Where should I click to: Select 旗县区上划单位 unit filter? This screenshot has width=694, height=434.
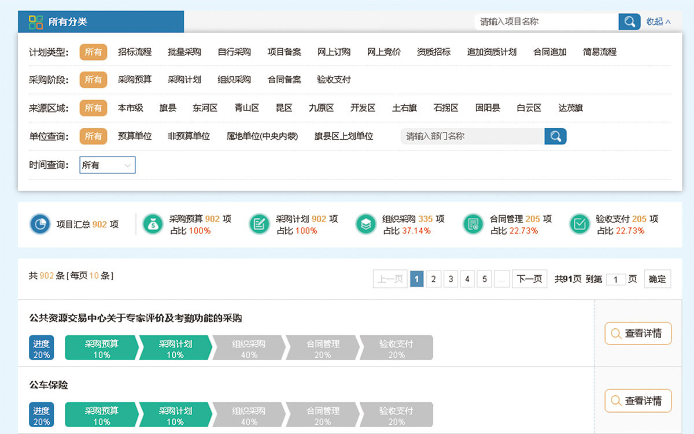tap(344, 136)
